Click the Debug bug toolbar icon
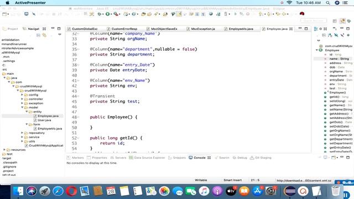 pyautogui.click(x=100, y=14)
